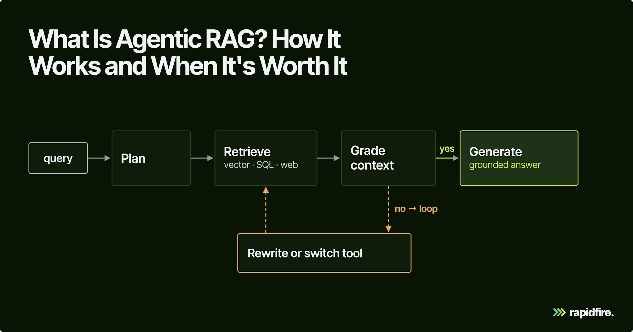Click the query box

pos(58,158)
